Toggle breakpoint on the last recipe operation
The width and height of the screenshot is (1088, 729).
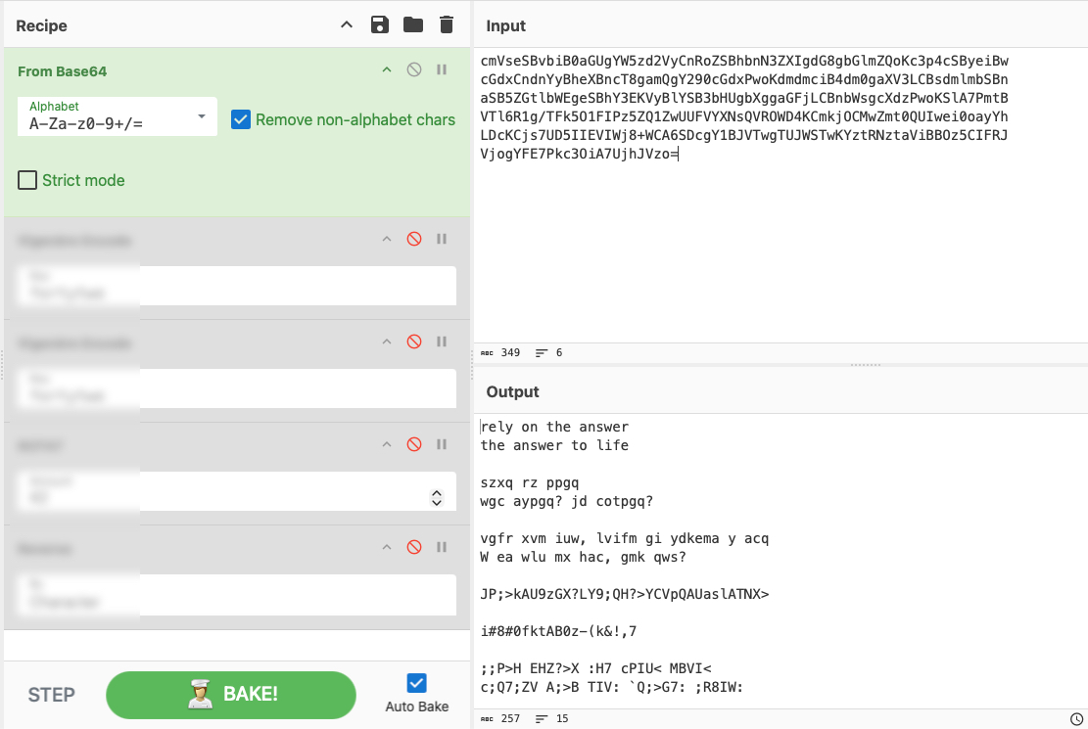(x=442, y=547)
